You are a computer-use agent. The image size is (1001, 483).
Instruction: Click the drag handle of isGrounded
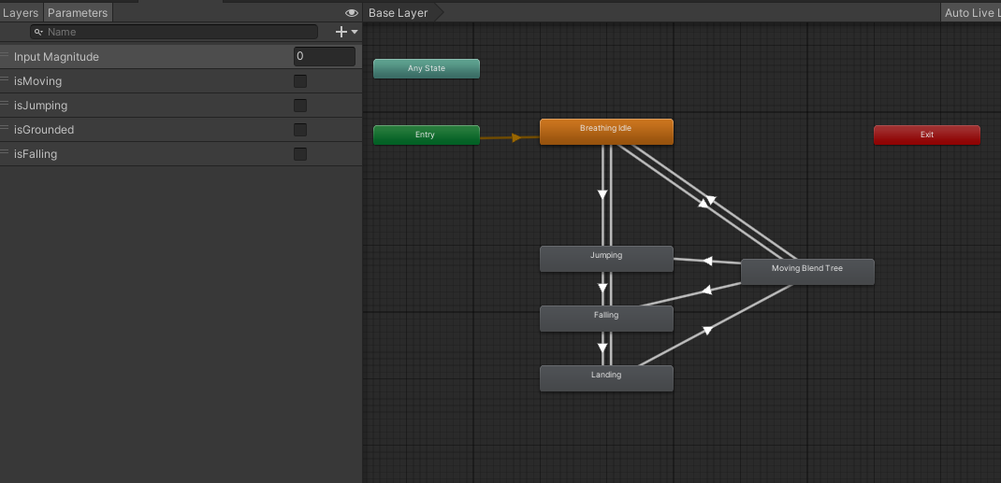5,127
